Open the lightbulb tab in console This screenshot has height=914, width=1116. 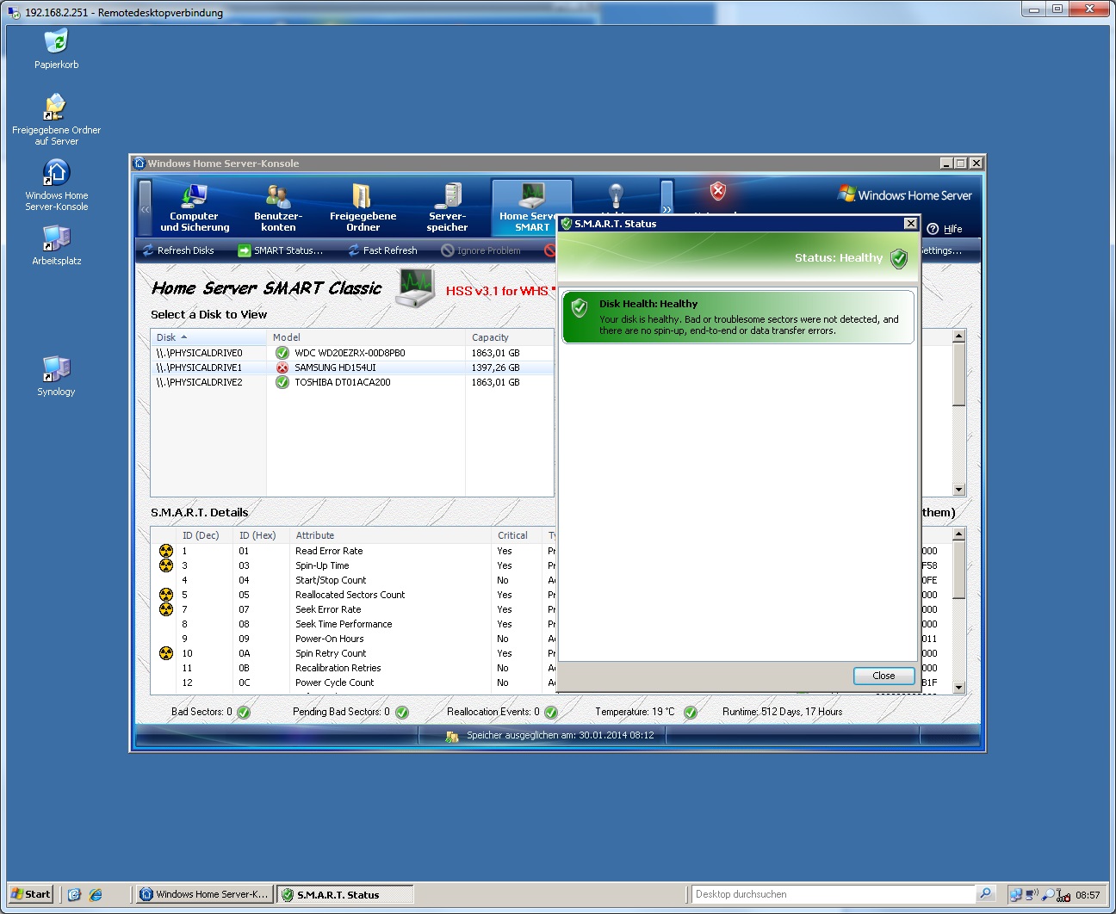[x=616, y=196]
